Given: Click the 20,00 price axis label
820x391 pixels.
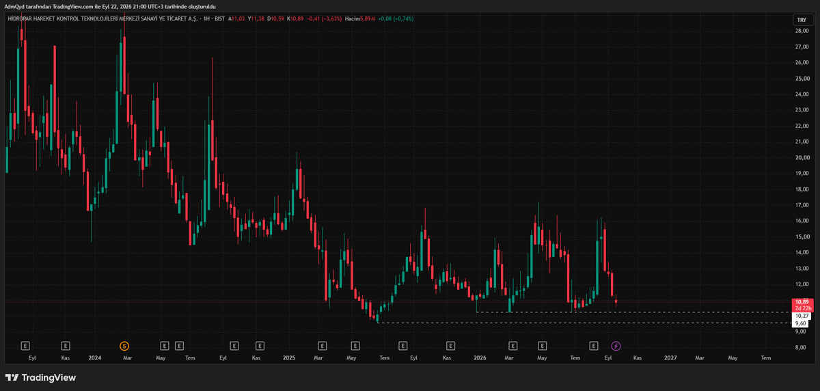Looking at the screenshot, I should pyautogui.click(x=802, y=157).
